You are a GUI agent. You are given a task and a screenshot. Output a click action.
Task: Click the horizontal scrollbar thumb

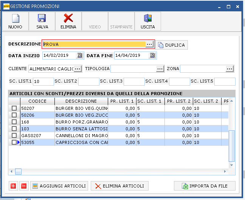(x=18, y=172)
